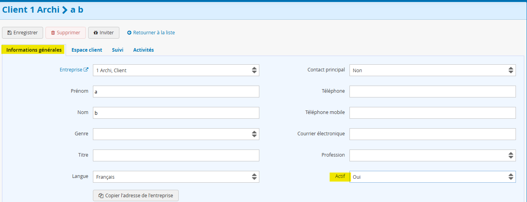Expand the Profession dropdown
The image size is (527, 202).
click(433, 155)
